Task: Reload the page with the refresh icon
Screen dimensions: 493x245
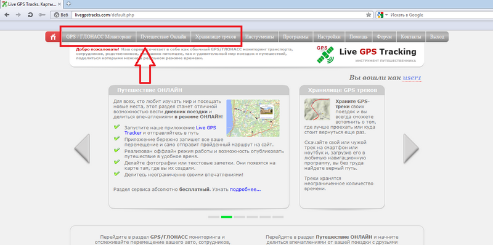Action: (30, 15)
